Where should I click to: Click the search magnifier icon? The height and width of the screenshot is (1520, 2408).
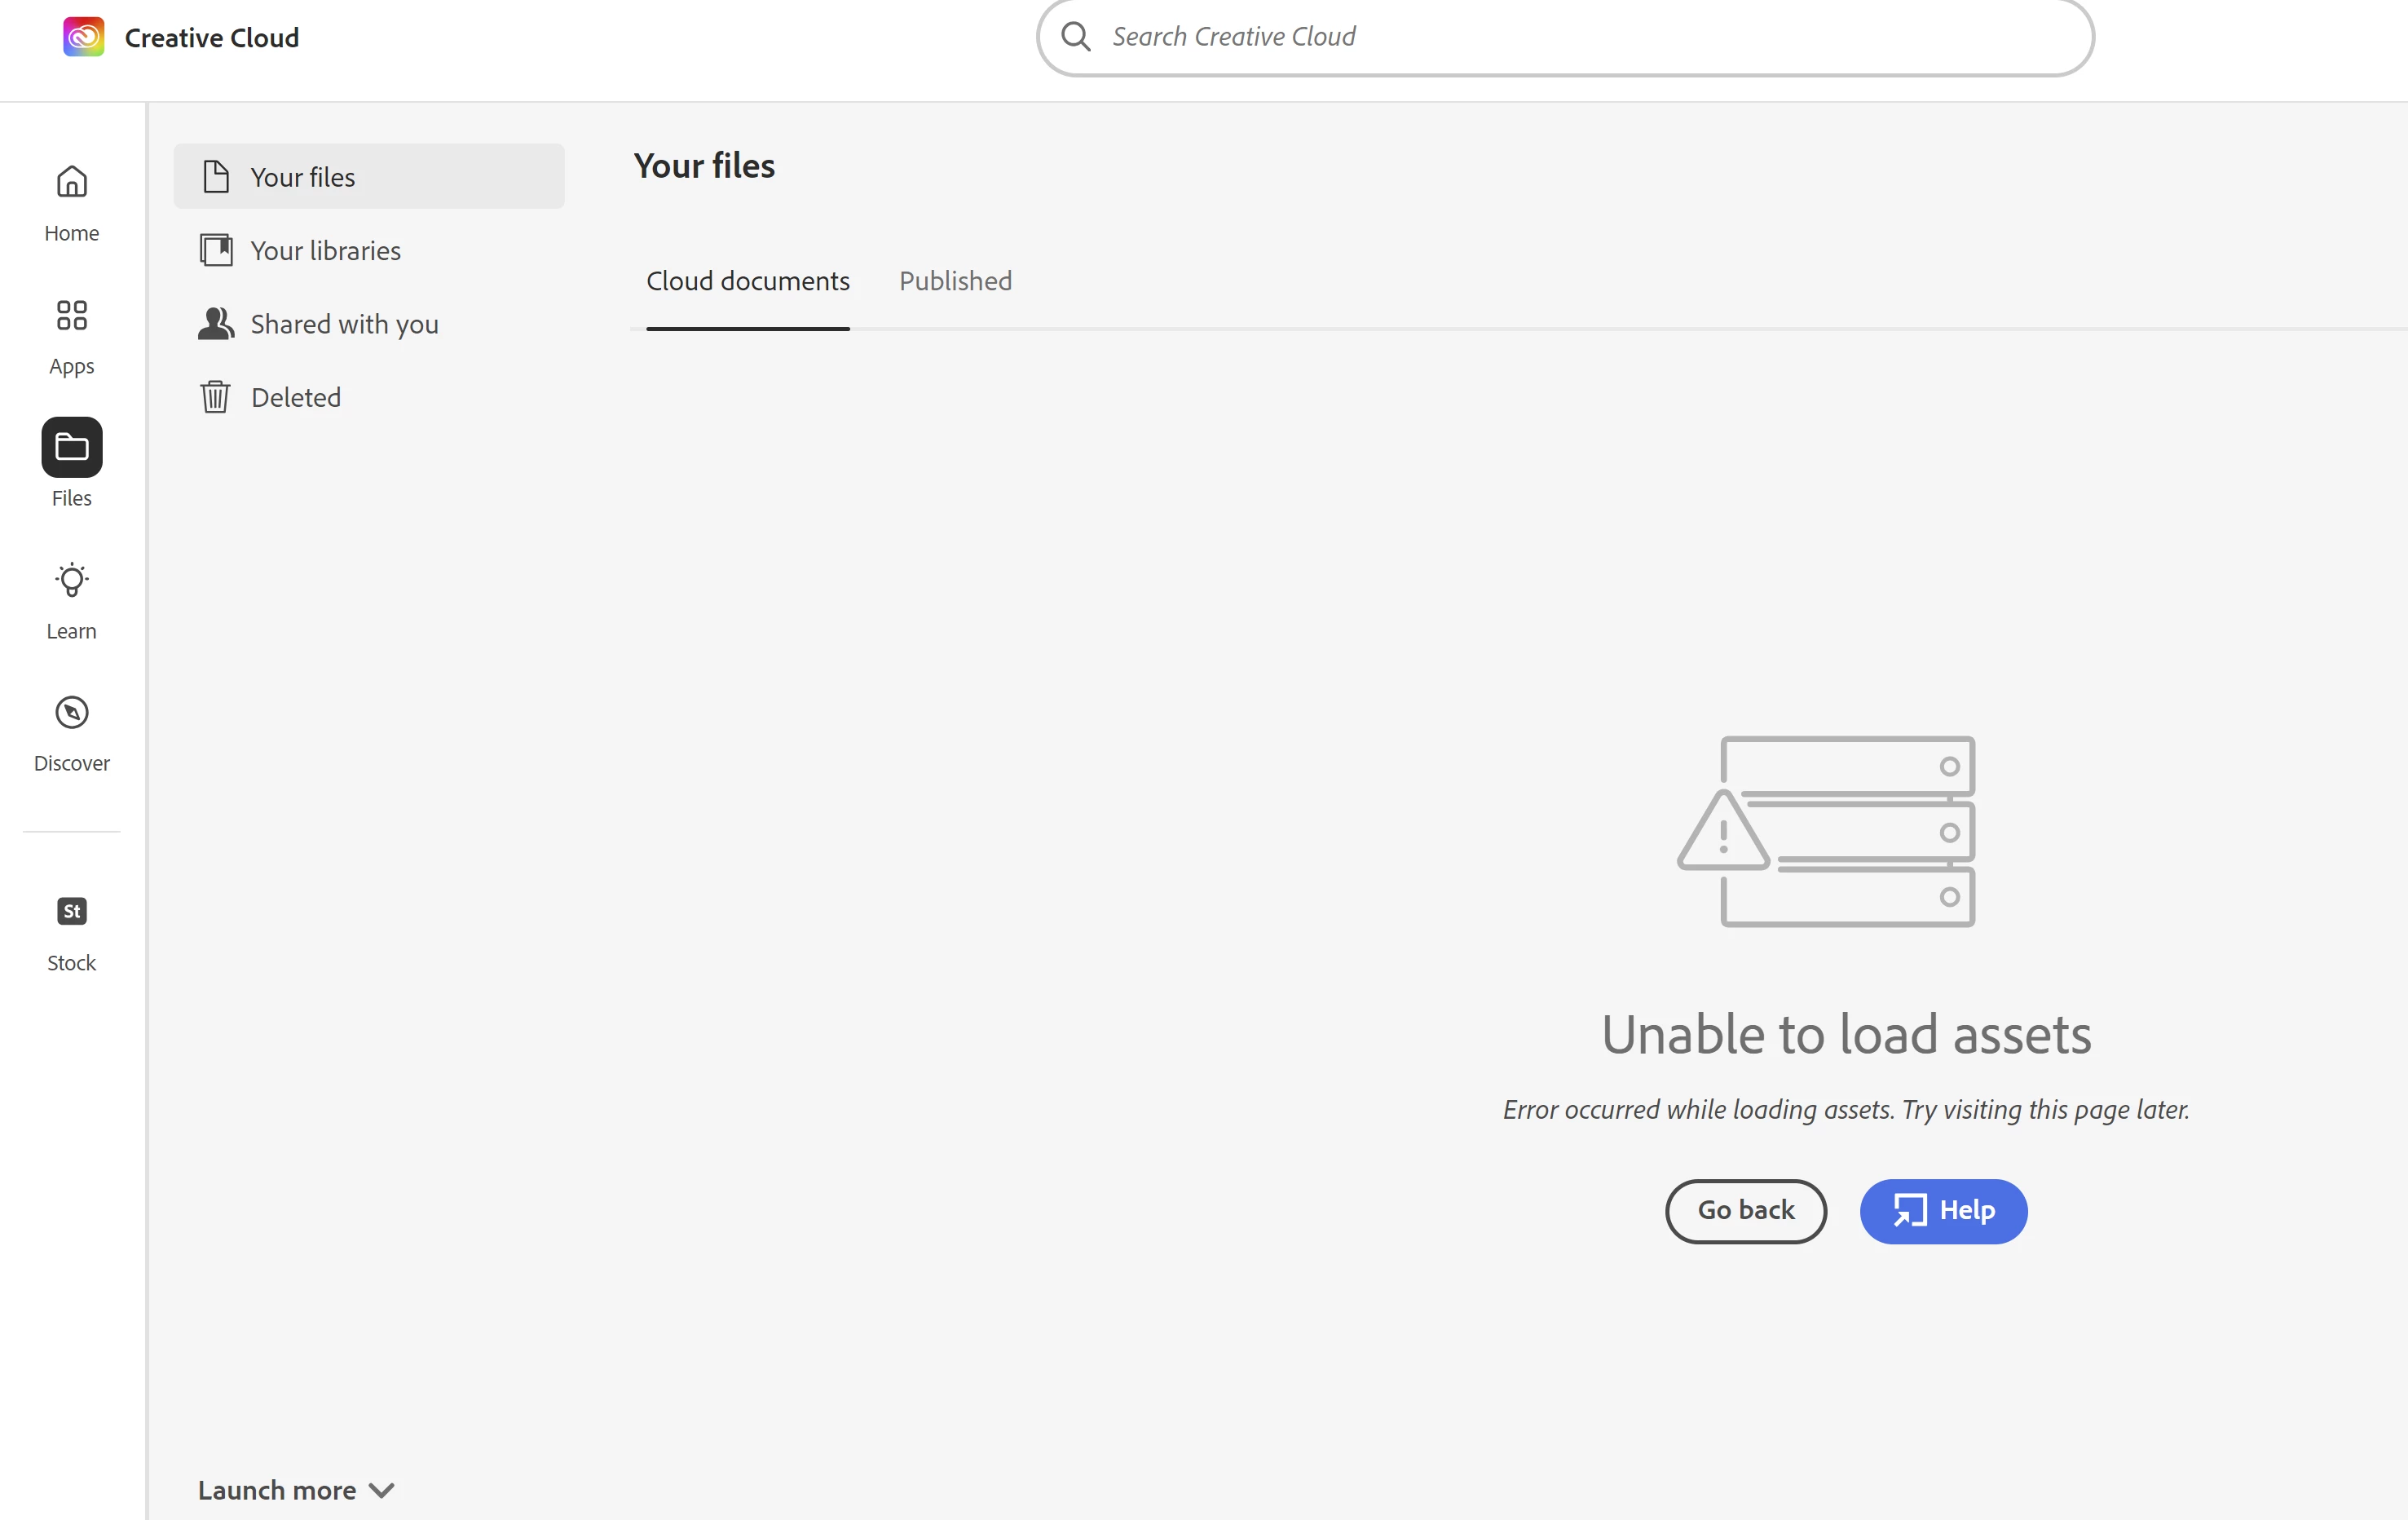(x=1075, y=37)
